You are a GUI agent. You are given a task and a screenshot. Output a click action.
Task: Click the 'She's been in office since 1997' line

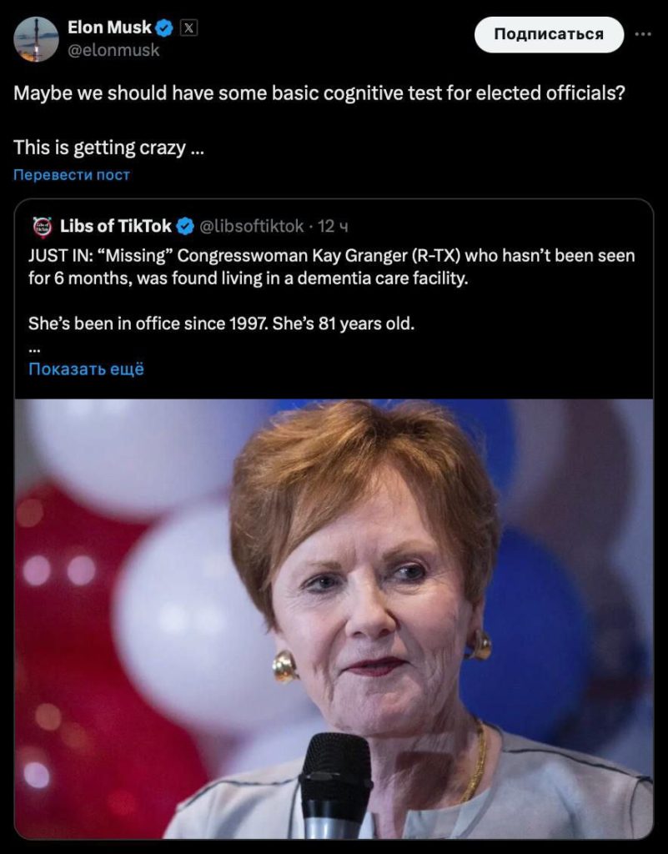220,323
